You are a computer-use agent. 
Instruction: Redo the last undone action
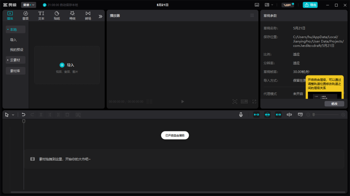point(32,115)
